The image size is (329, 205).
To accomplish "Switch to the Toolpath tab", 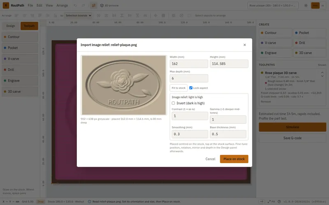I will pos(29,26).
